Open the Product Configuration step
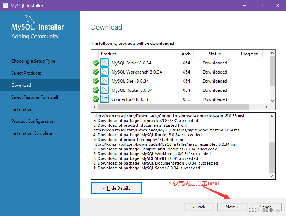The height and width of the screenshot is (216, 286). coord(33,121)
